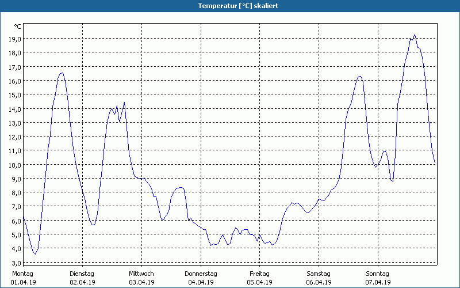
Task: Click the 4,0 y-axis label
Action: (x=16, y=249)
